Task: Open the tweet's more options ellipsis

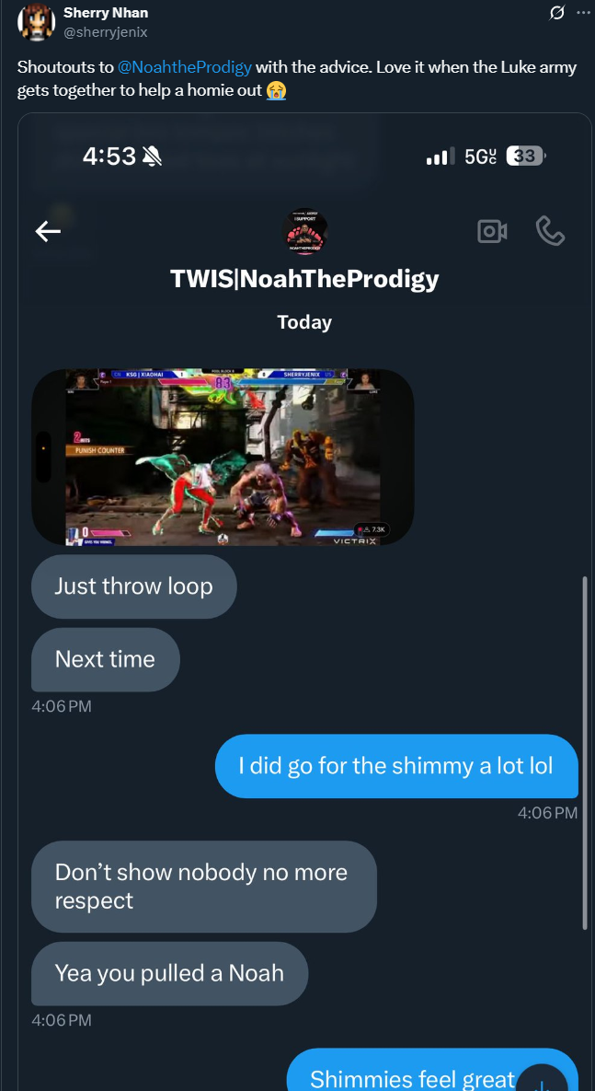Action: coord(582,13)
